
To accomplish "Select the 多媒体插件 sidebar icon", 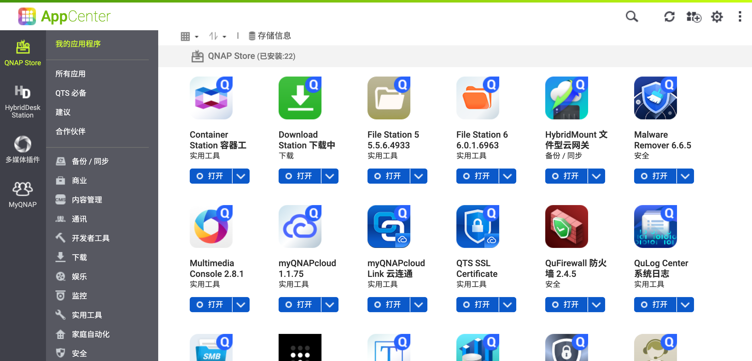I will click(23, 149).
